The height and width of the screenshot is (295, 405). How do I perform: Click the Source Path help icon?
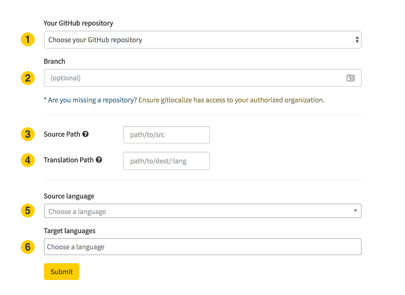coord(85,134)
